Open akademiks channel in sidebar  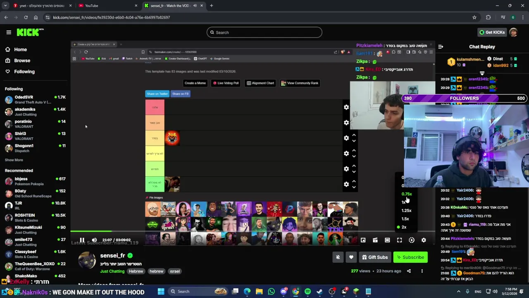coord(35,112)
